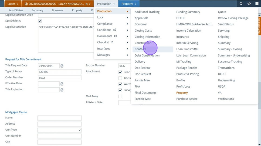
Task: Select Loan Transmittal menu item
Action: 187,49
